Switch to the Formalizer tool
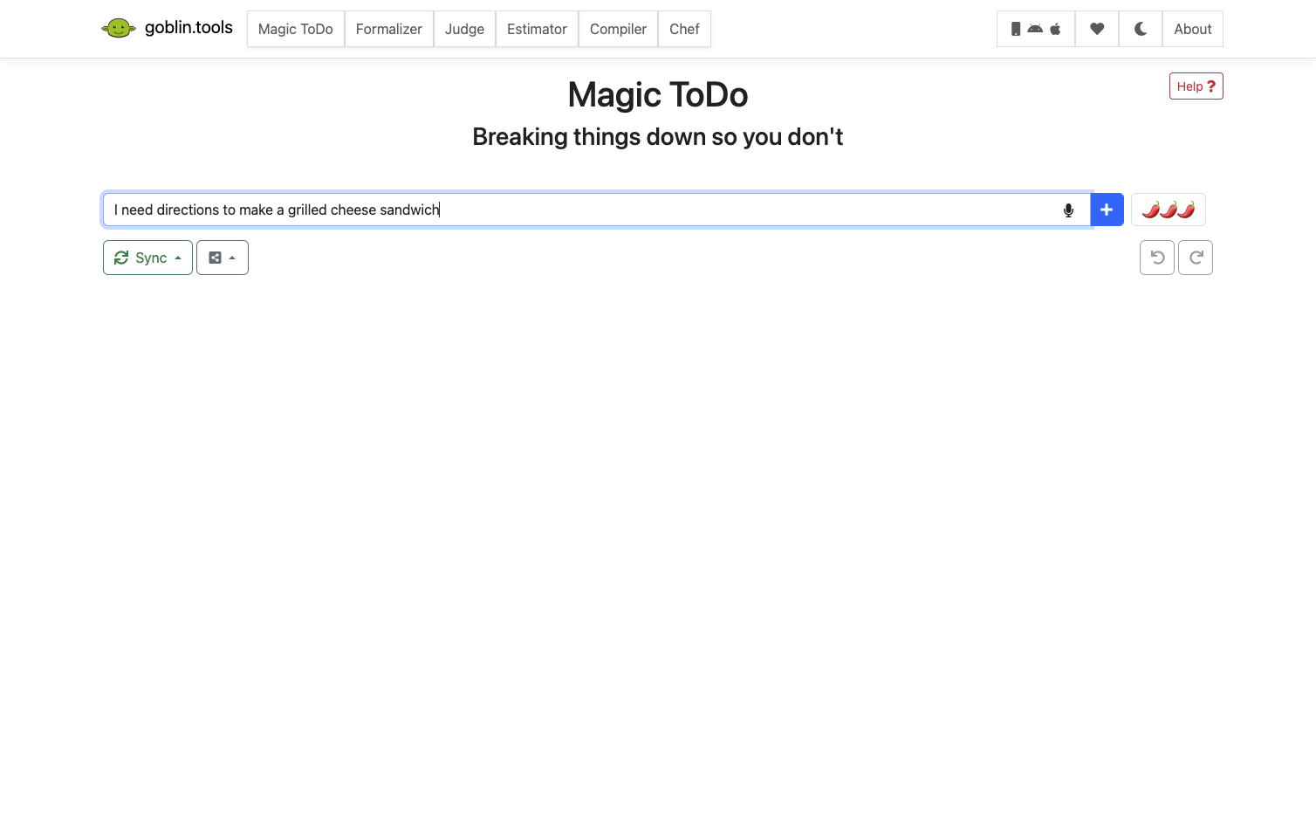Screen dimensions: 1316x819 pos(389,29)
